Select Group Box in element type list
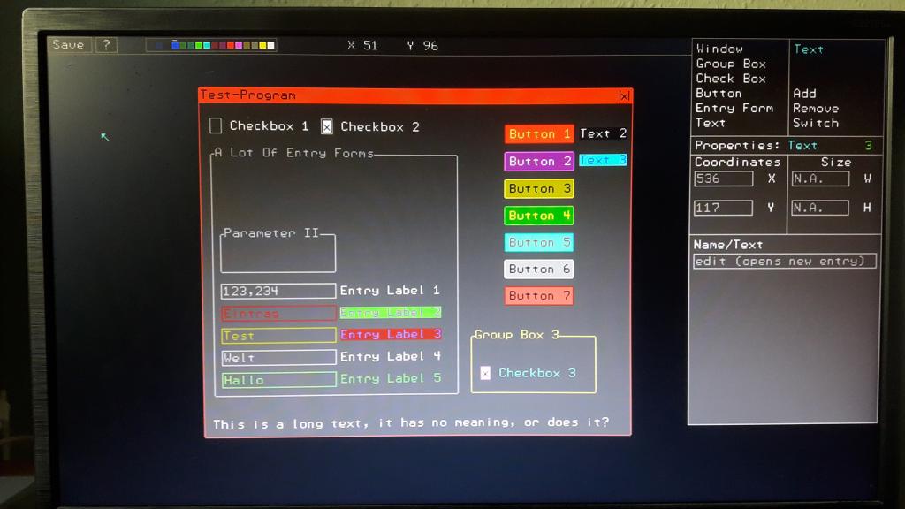 pos(730,64)
